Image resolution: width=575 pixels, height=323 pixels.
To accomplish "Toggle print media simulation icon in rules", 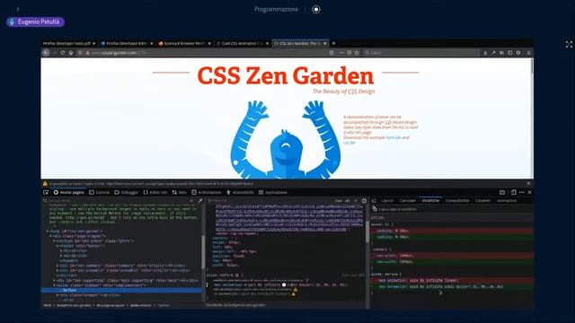I will click(364, 201).
